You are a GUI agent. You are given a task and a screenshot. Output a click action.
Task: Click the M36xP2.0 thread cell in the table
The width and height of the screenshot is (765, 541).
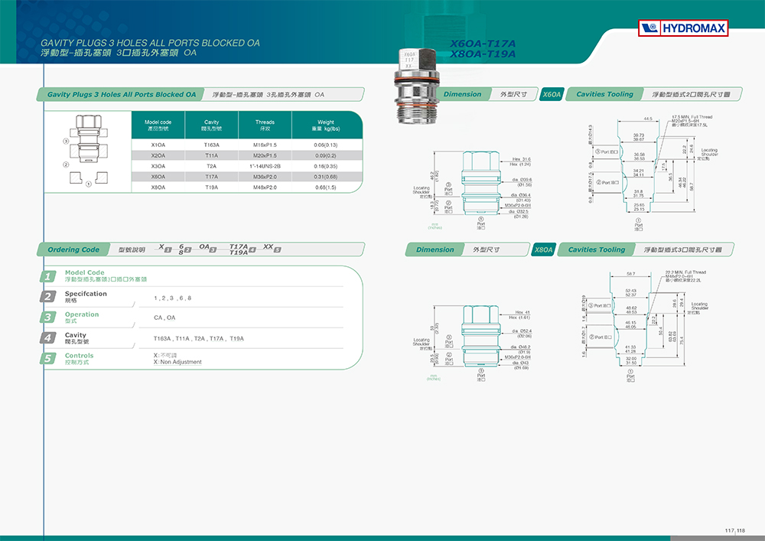click(265, 177)
